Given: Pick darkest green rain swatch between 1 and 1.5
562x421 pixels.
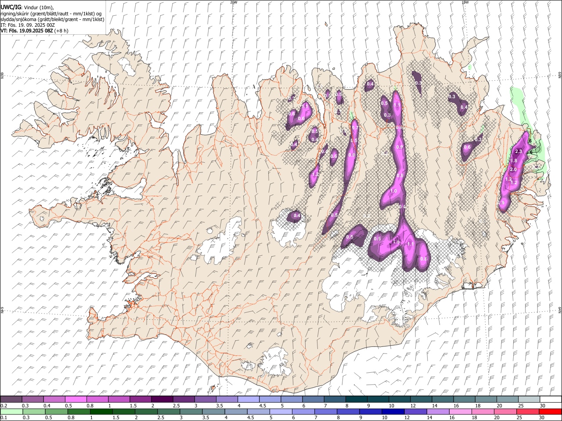Looking at the screenshot, I should coord(101,411).
